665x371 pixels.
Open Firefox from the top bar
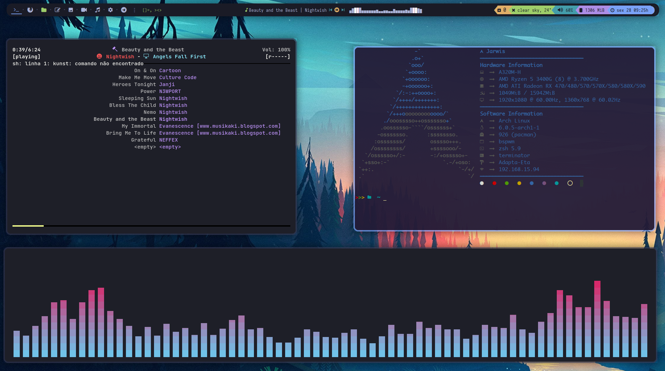coord(30,10)
